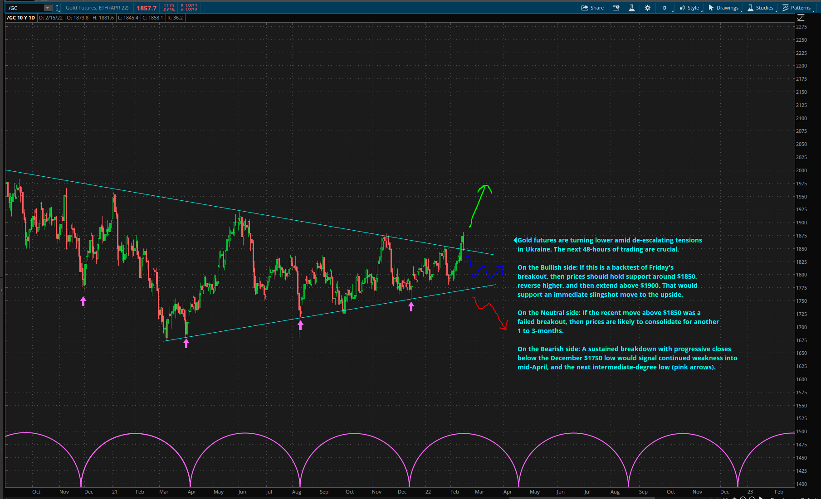Open the D timeframe selector

665,8
